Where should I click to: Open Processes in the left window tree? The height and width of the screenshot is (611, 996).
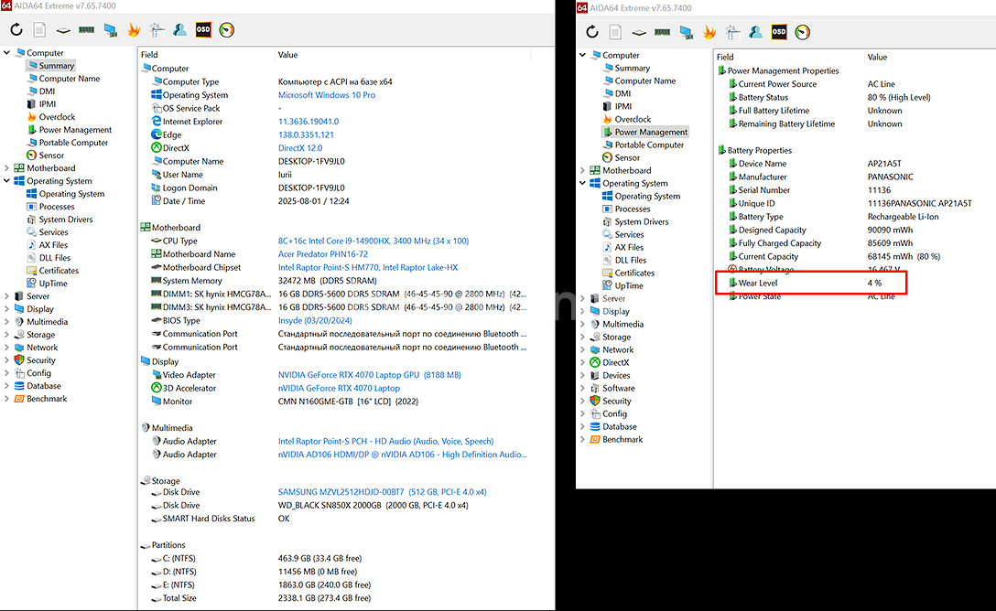pos(57,206)
